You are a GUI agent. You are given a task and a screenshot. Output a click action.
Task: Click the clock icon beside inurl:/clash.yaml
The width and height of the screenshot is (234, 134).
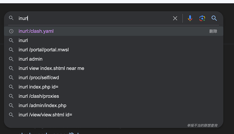point(11,31)
